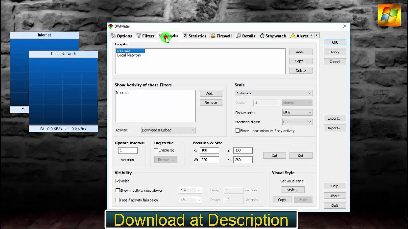Click the W width field

point(209,160)
